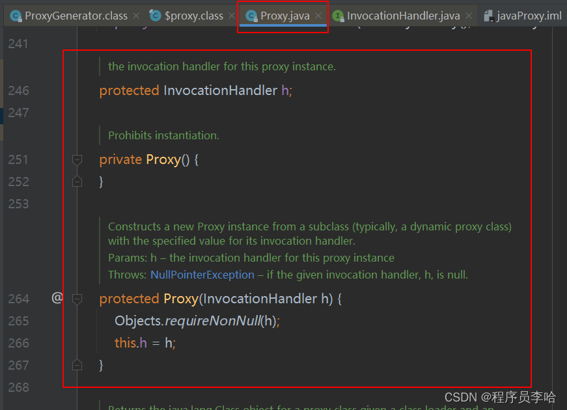Open the NullPointerException doc link
The width and height of the screenshot is (567, 410).
[x=202, y=275]
